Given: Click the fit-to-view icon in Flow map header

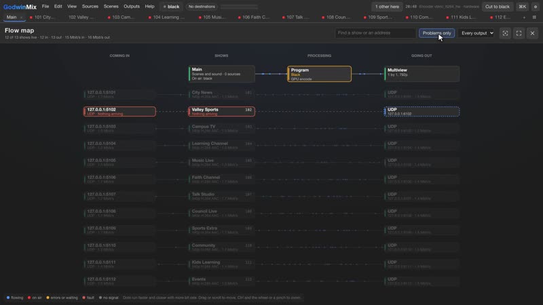Looking at the screenshot, I should coord(505,33).
